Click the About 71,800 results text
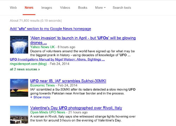 (36, 21)
